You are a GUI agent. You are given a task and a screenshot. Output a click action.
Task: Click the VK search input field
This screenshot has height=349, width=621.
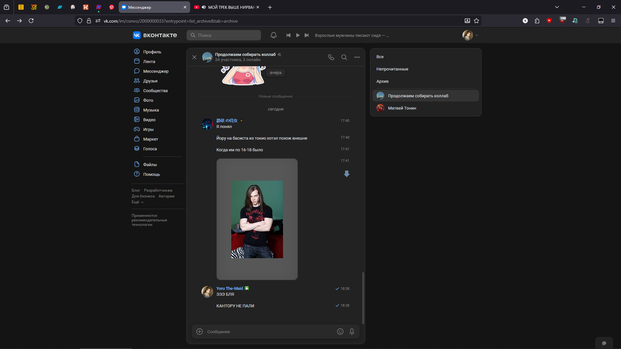[x=226, y=35]
